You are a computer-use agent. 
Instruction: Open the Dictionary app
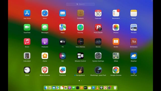tap(134, 41)
